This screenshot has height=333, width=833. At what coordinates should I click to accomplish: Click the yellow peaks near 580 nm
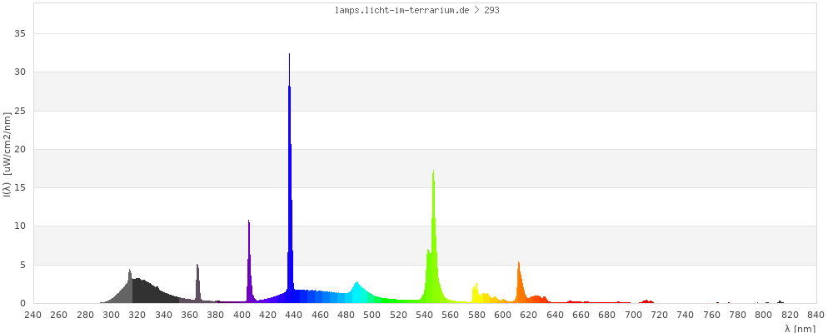coord(476,294)
